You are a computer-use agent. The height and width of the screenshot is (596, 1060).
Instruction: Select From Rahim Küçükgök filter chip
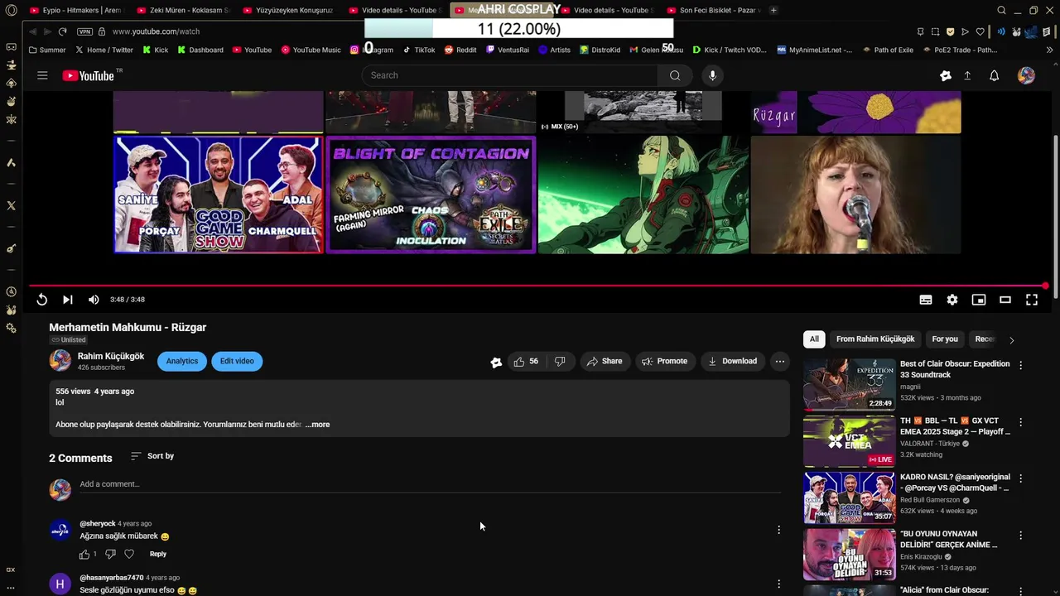click(875, 339)
